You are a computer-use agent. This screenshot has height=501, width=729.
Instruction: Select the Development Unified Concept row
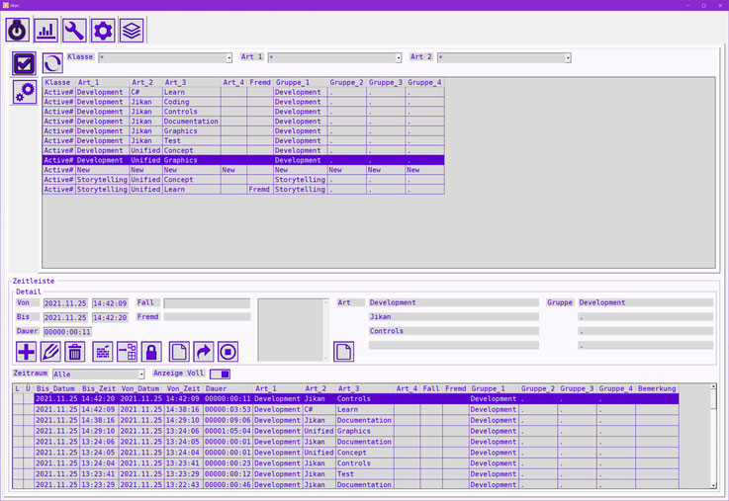[243, 150]
